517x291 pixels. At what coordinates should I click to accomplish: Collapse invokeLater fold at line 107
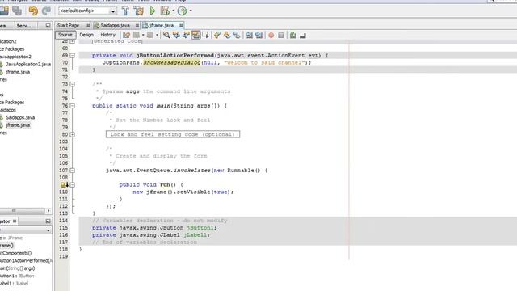72,171
